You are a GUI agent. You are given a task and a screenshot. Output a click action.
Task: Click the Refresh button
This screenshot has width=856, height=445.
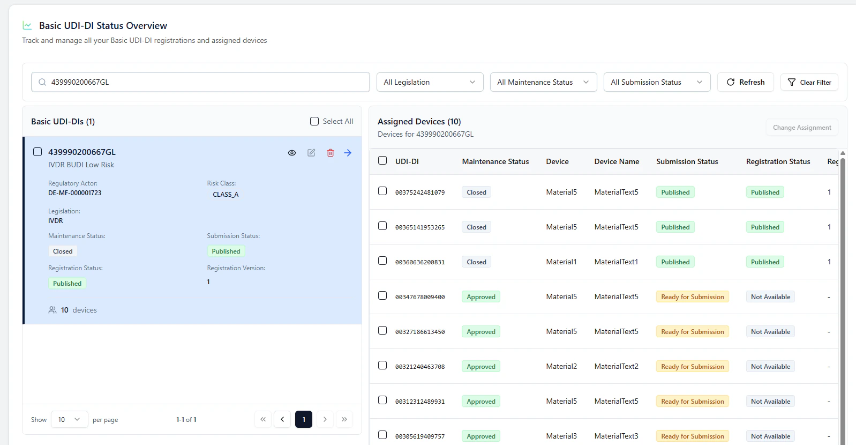coord(745,82)
